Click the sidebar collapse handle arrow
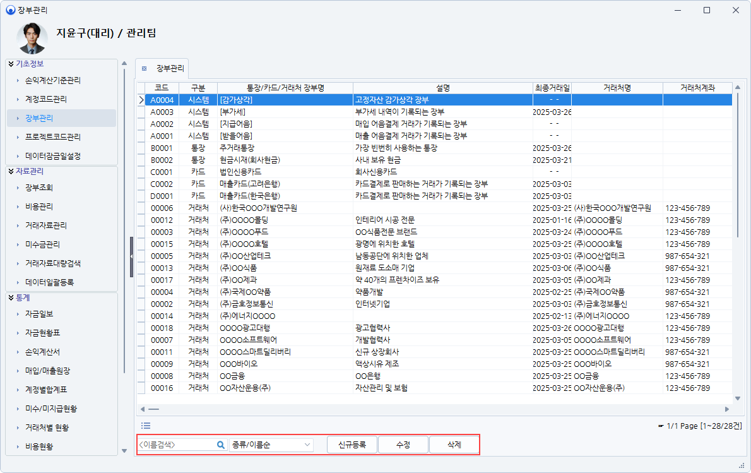Image resolution: width=751 pixels, height=473 pixels. [x=131, y=256]
